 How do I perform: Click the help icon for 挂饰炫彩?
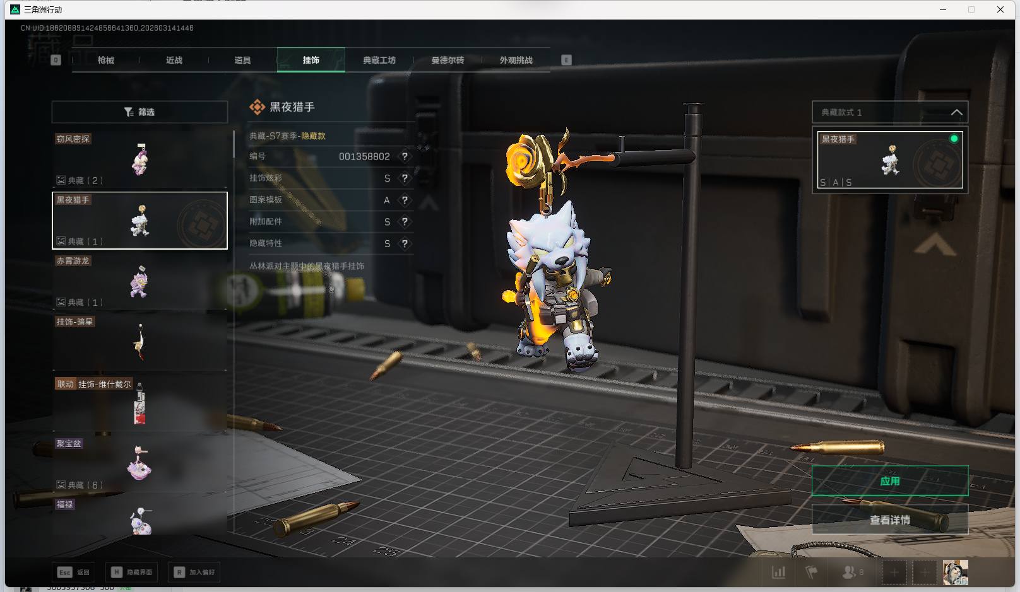coord(405,178)
